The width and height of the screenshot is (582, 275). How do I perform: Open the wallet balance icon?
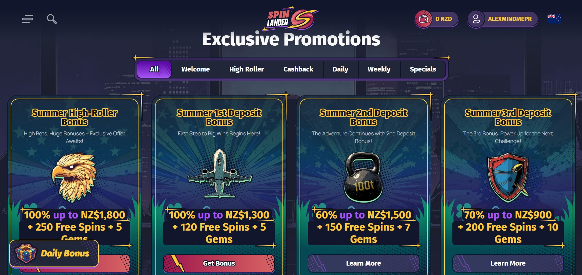click(x=423, y=19)
